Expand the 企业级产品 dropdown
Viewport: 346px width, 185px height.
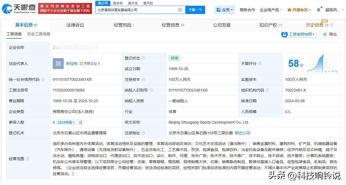tap(271, 10)
